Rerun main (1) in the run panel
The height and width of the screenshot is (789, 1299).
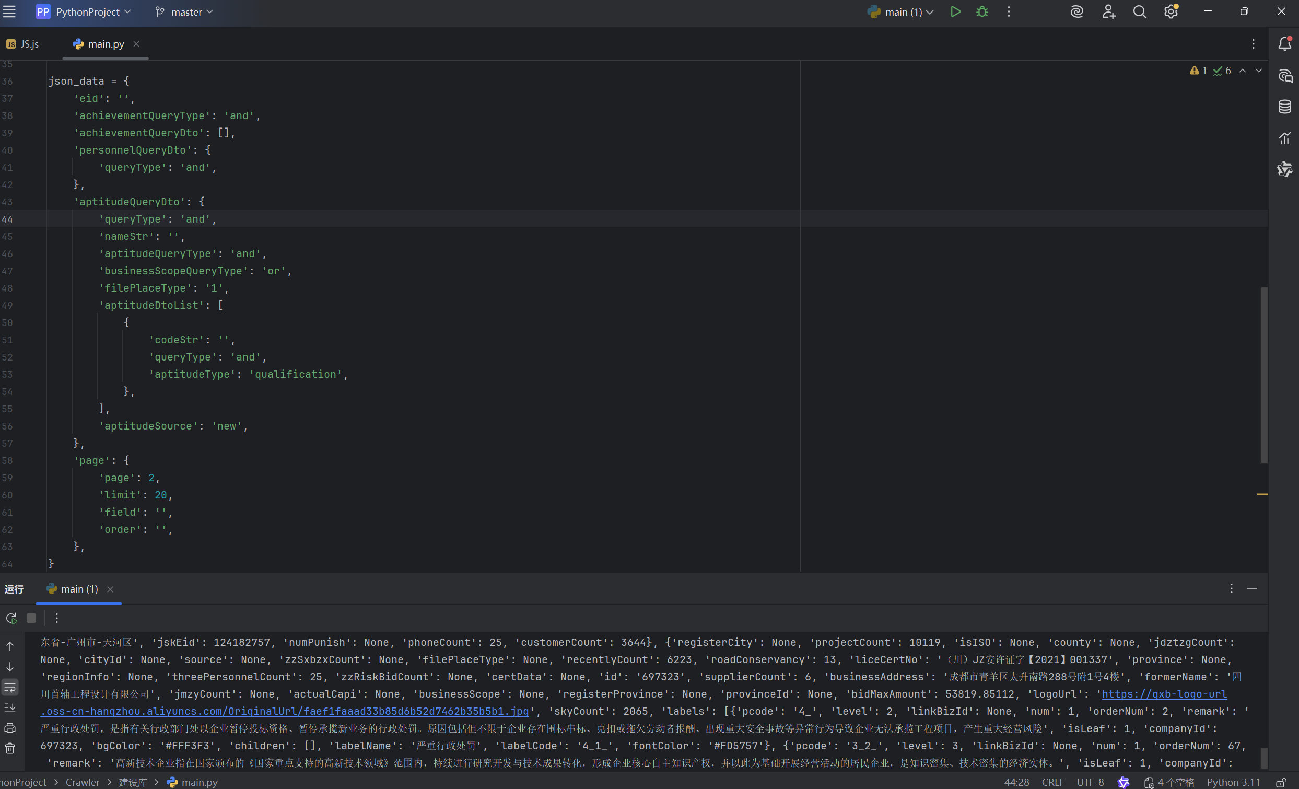point(11,618)
